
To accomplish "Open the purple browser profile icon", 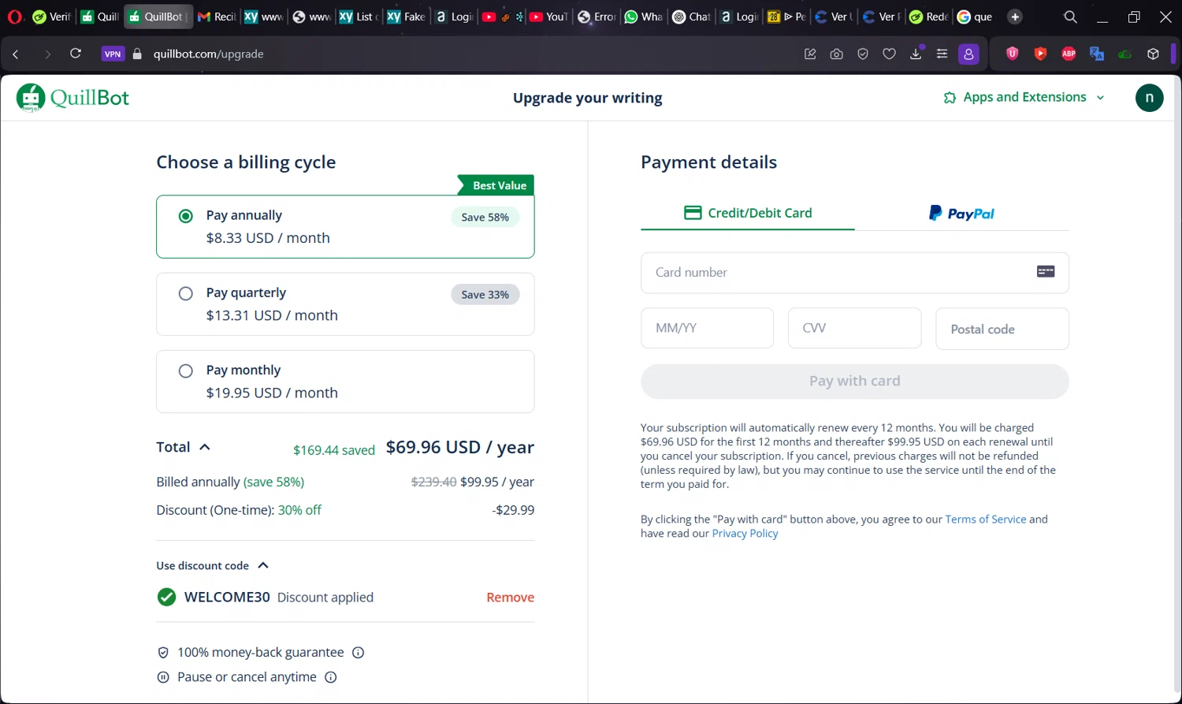I will [x=968, y=54].
